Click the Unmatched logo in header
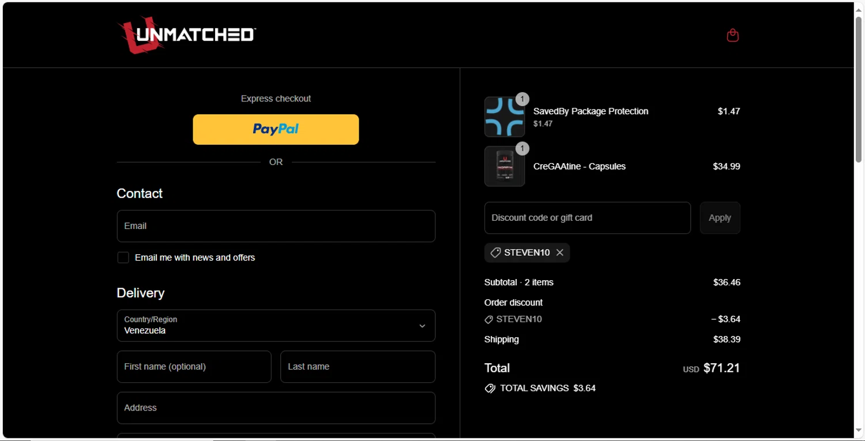This screenshot has width=865, height=441. click(x=186, y=35)
